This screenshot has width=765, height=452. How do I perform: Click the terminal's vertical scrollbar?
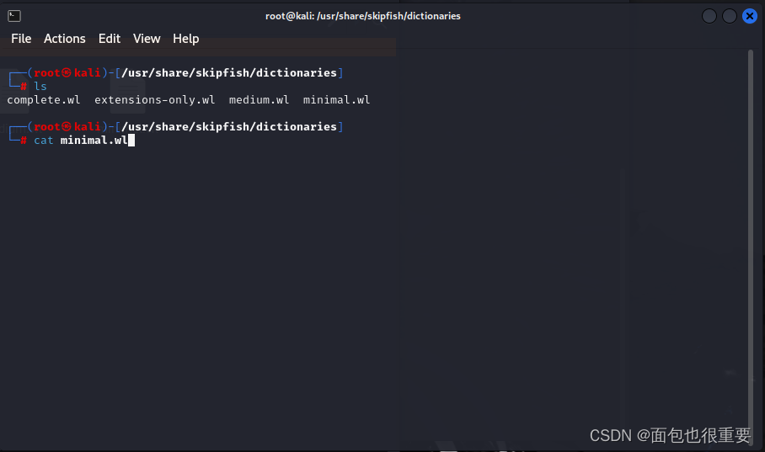(751, 210)
